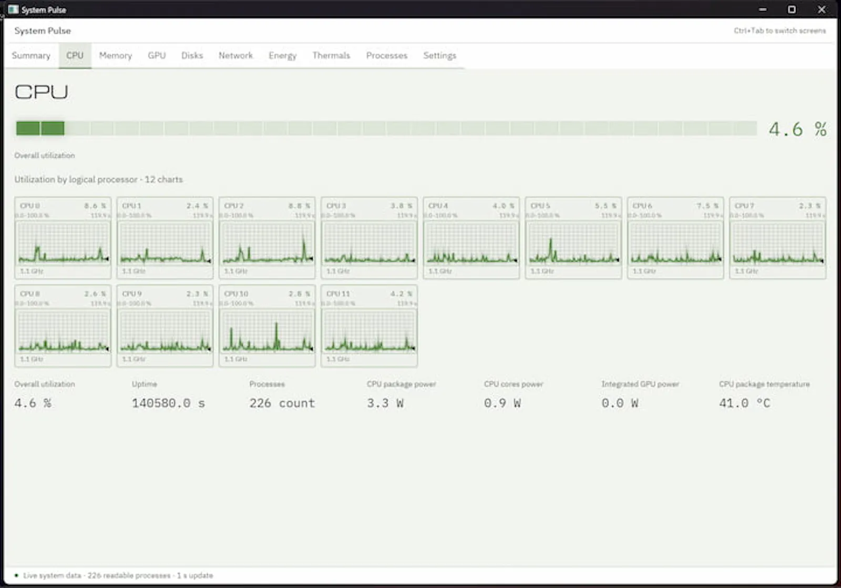Maximize the System Pulse window
The height and width of the screenshot is (588, 841).
792,9
